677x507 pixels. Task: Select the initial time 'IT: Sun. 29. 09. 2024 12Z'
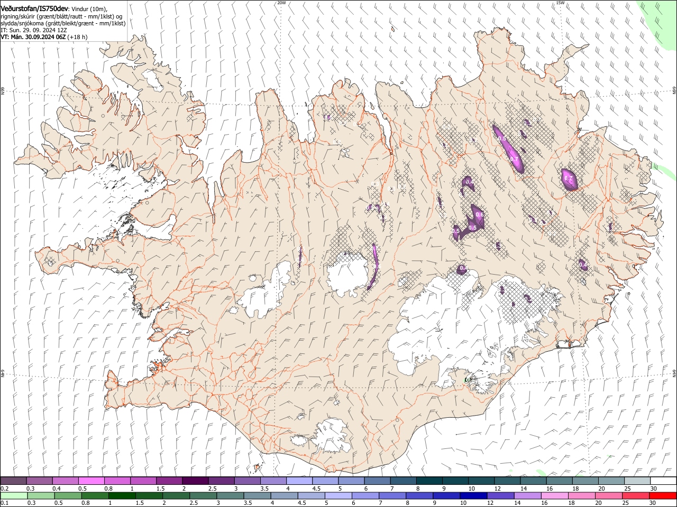(34, 30)
